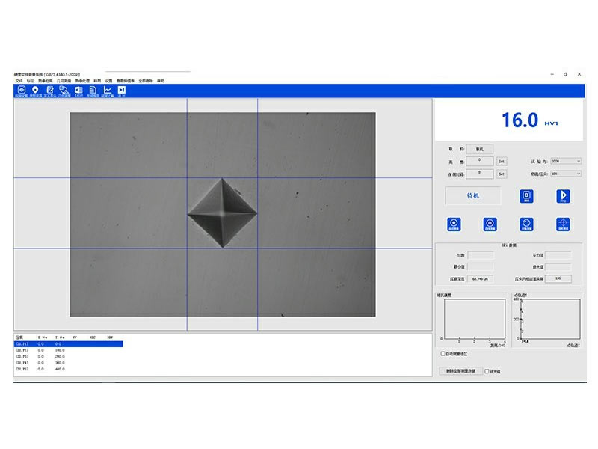Image resolution: width=598 pixels, height=449 pixels.
Task: Click the Excel export toolbar icon
Action: point(78,91)
